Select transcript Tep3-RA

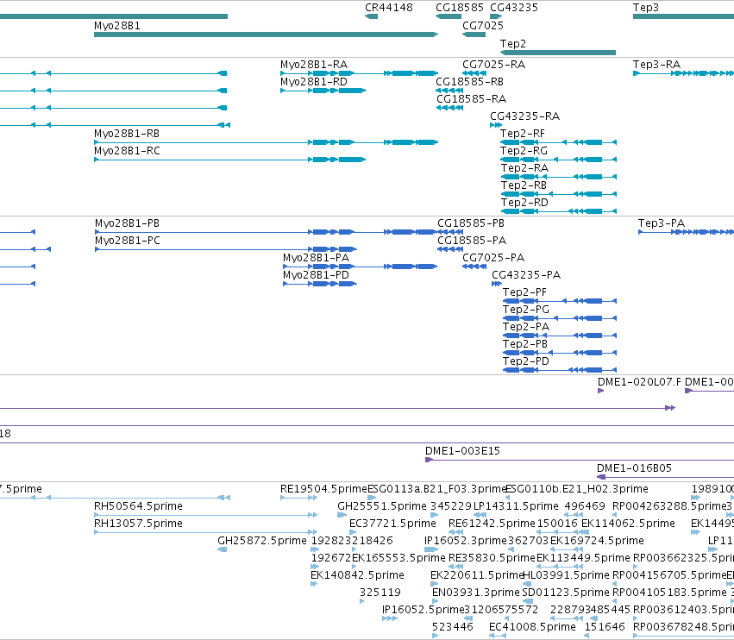point(683,73)
